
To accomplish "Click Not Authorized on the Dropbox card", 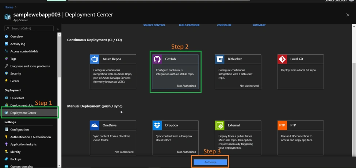I will pos(187,152).
